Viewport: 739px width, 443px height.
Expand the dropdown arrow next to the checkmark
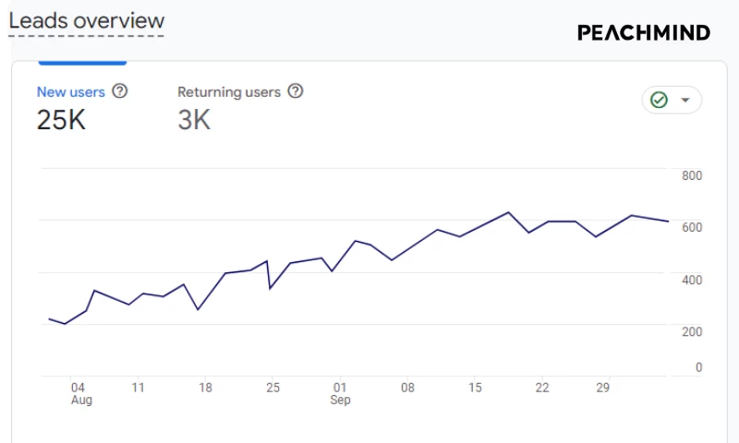coord(685,100)
